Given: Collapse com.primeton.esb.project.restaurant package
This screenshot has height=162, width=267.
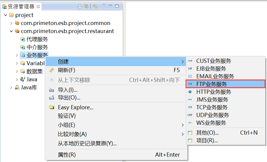Looking at the screenshot, I should (x=11, y=31).
